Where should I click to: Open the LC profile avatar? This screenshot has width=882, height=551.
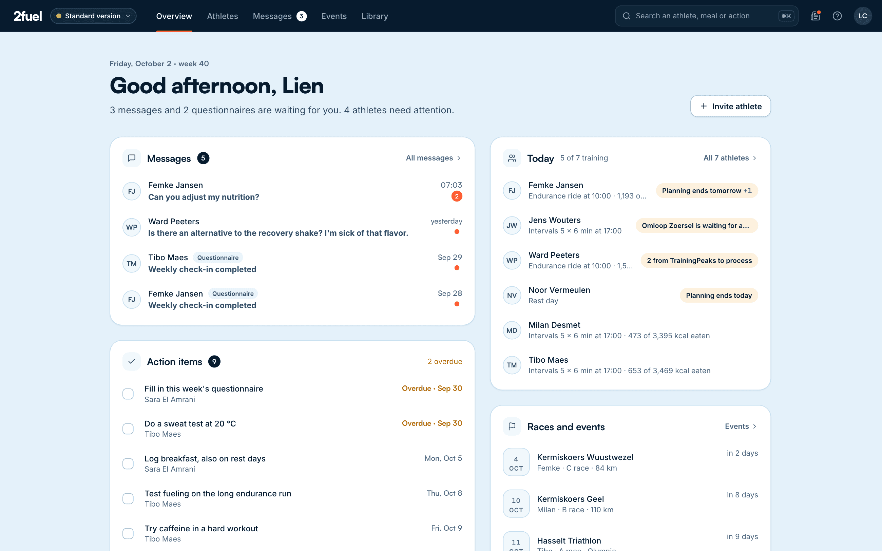click(x=863, y=16)
